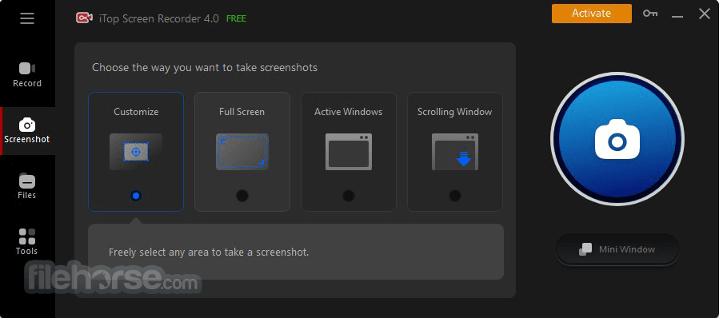The height and width of the screenshot is (318, 719).
Task: Open the hamburger menu
Action: 27,18
